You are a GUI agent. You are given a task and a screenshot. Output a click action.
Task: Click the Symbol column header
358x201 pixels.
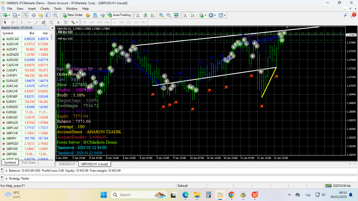[12, 33]
